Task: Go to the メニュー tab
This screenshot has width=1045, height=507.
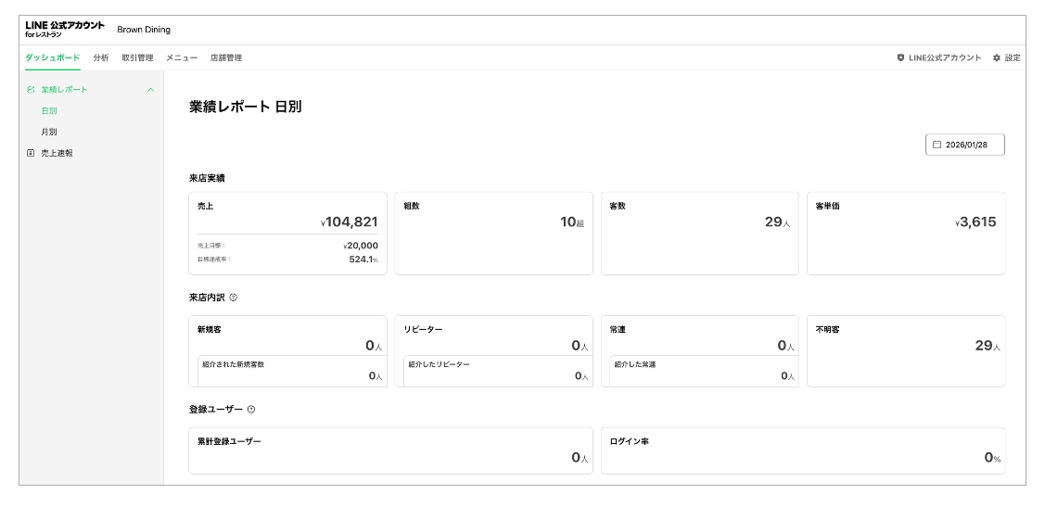Action: [x=182, y=57]
